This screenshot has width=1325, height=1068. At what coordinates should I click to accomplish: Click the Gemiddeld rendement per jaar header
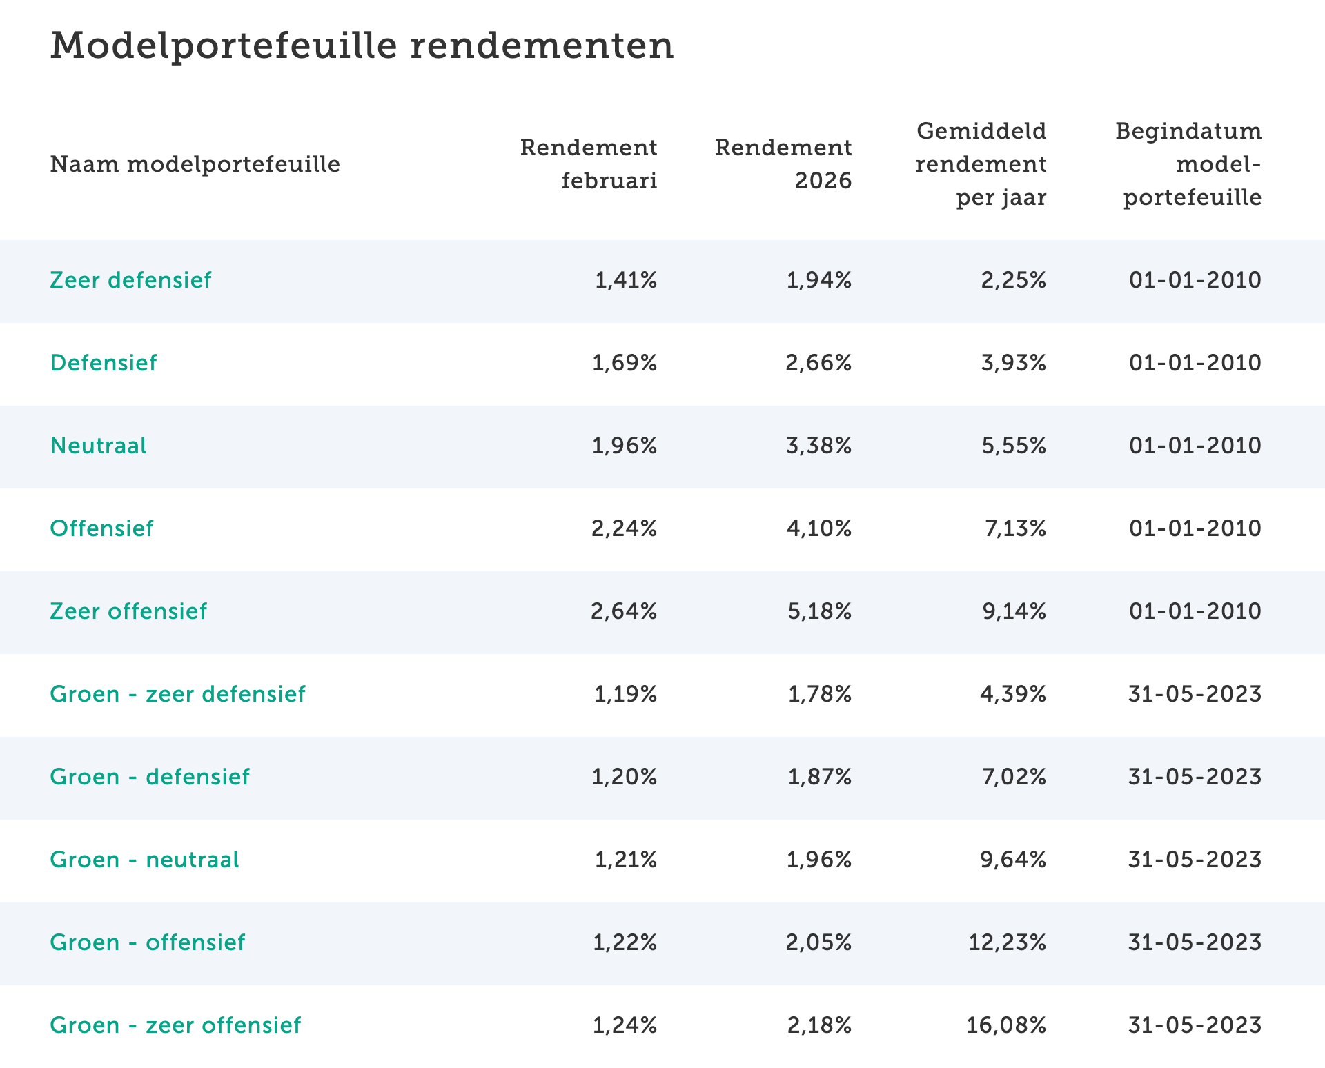point(981,164)
